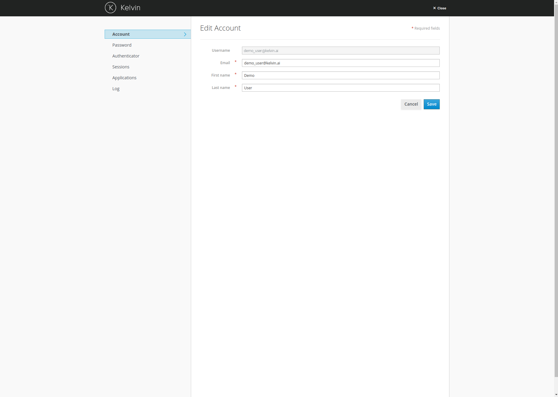Click the X close icon in top bar
This screenshot has width=558, height=397.
click(435, 8)
